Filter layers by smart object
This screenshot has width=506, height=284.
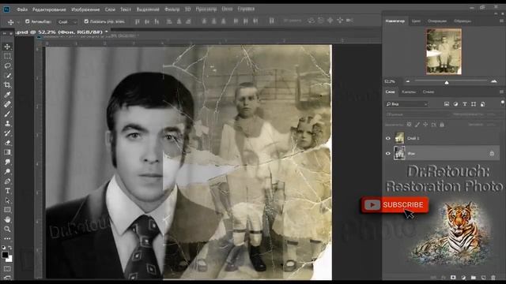tap(482, 104)
